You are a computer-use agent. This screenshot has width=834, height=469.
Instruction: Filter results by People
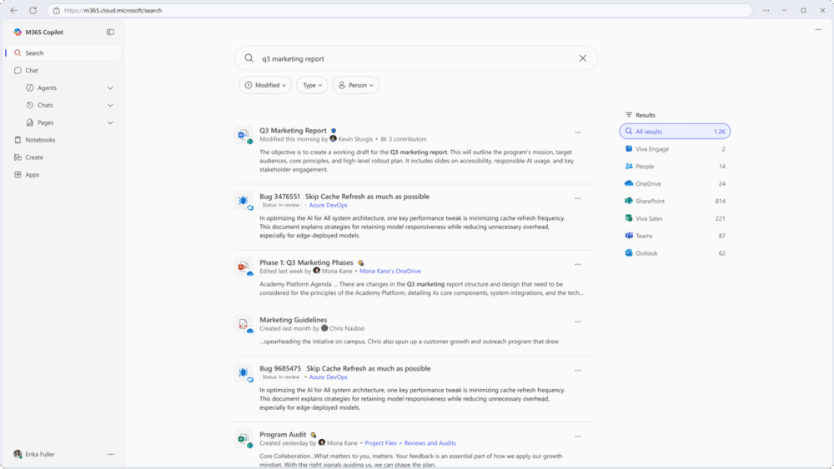click(675, 167)
